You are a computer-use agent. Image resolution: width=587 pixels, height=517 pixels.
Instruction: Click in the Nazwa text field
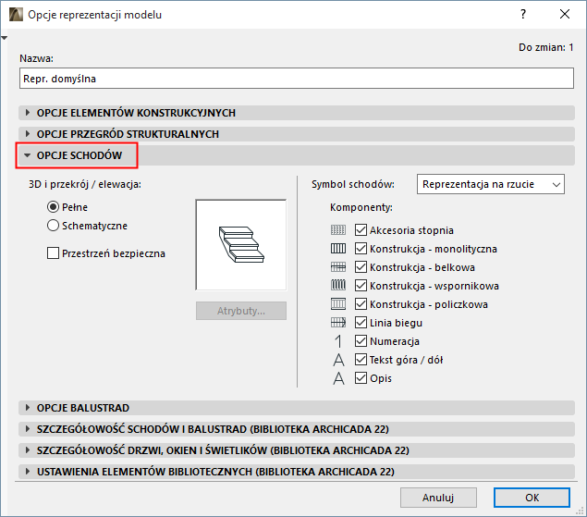[297, 79]
